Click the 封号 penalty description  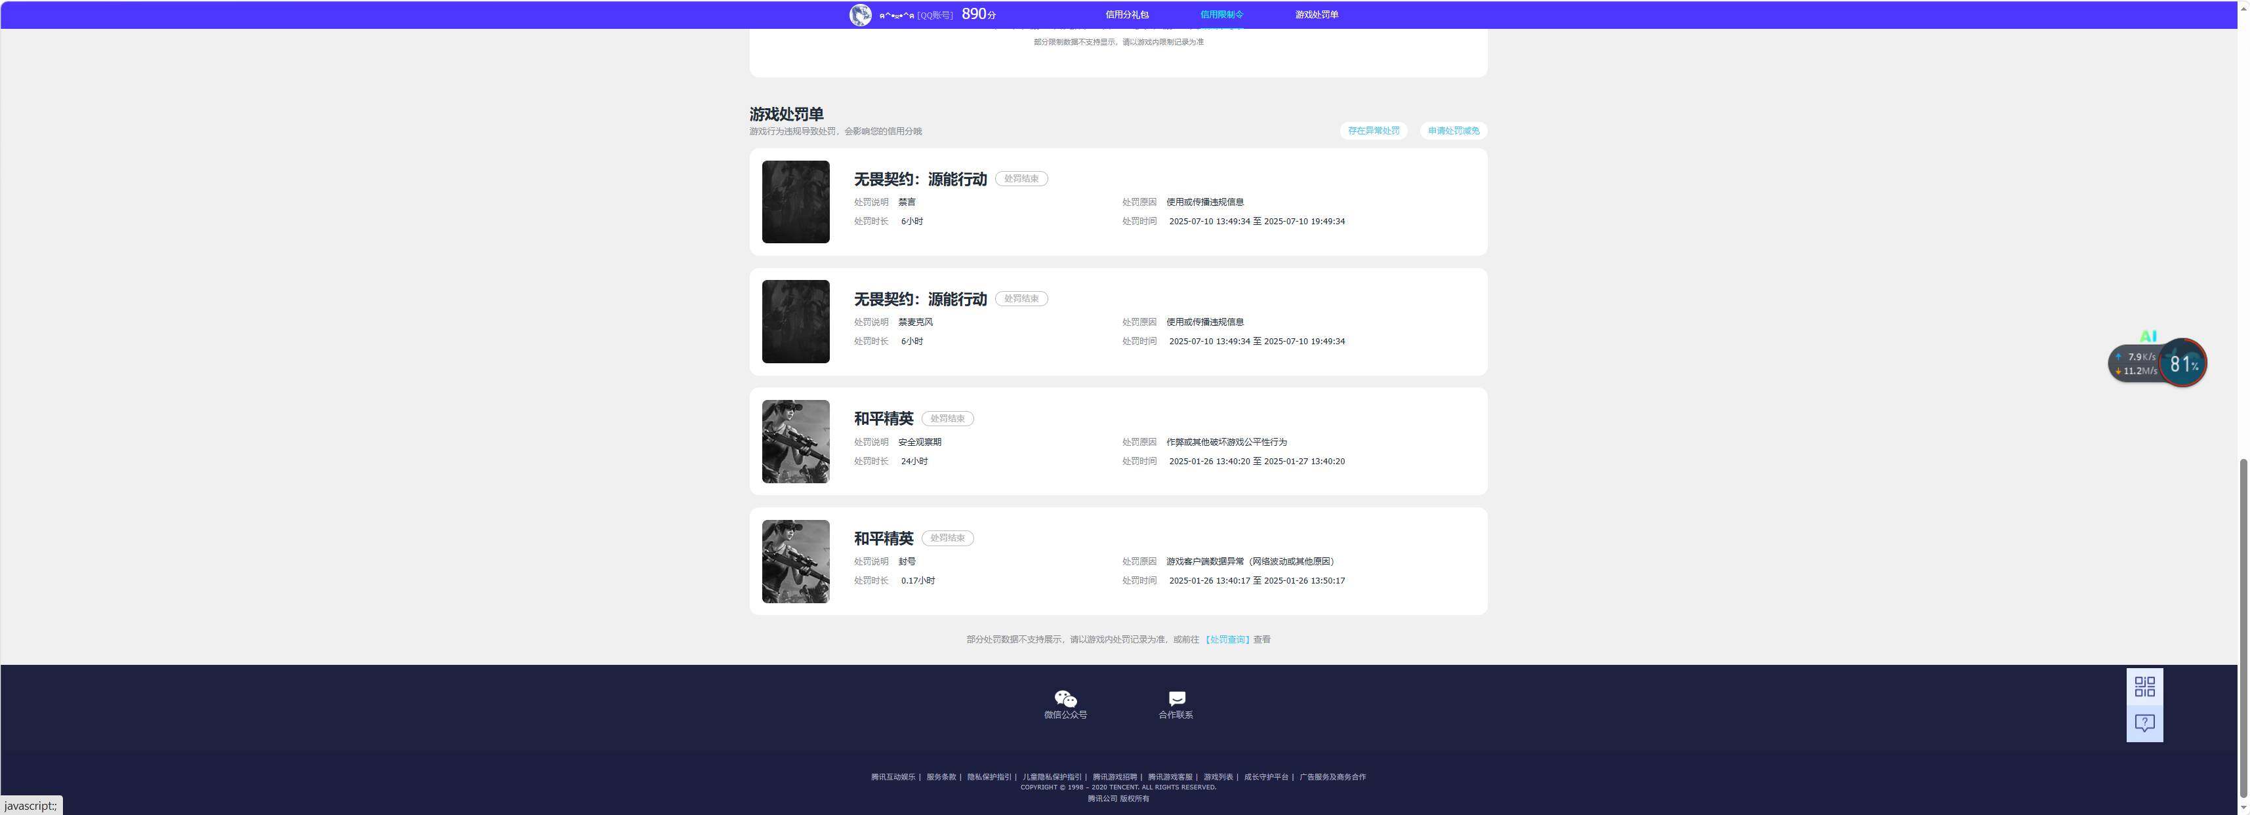tap(907, 562)
